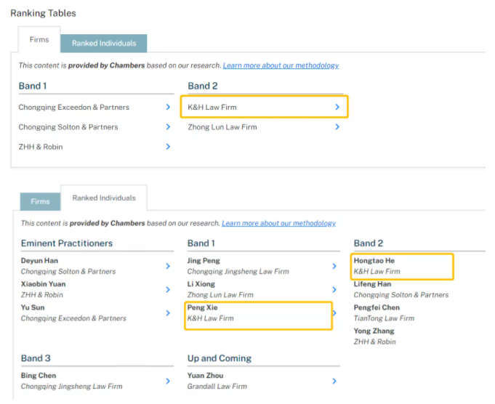
Task: Click the Ranking Tables title
Action: click(x=44, y=13)
